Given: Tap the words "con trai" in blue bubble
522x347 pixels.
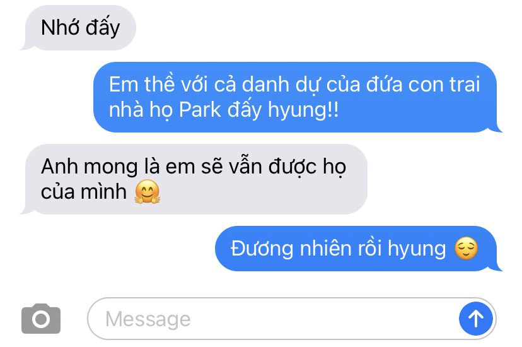Looking at the screenshot, I should click(444, 84).
